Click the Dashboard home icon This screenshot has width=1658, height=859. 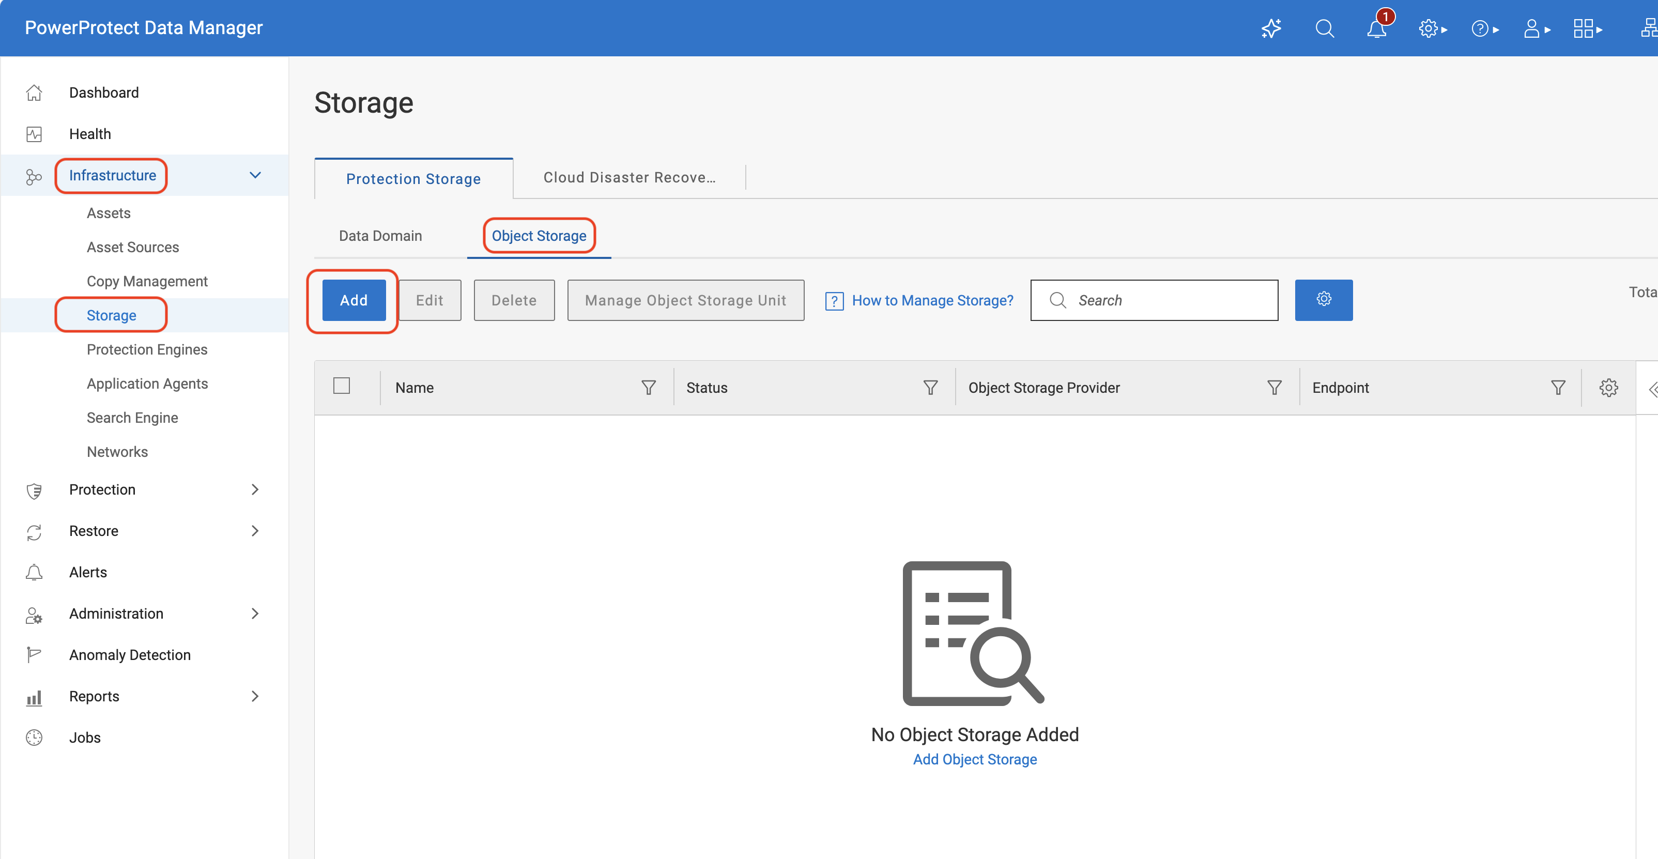pyautogui.click(x=34, y=93)
